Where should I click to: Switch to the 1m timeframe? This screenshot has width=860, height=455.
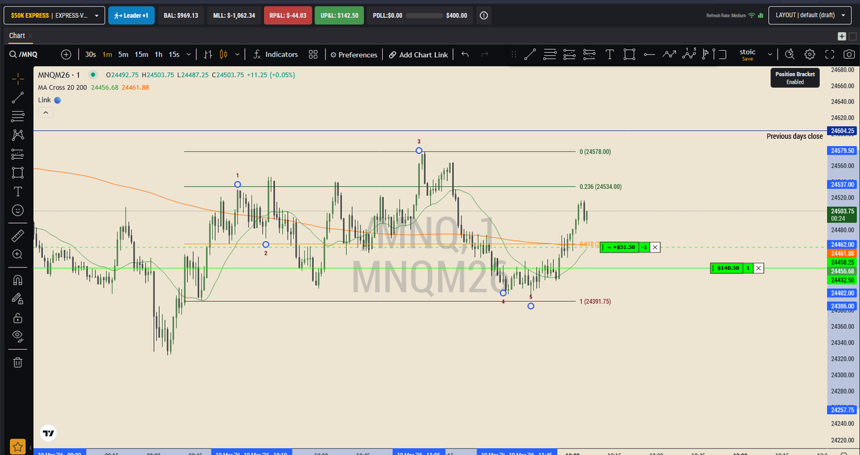(107, 54)
